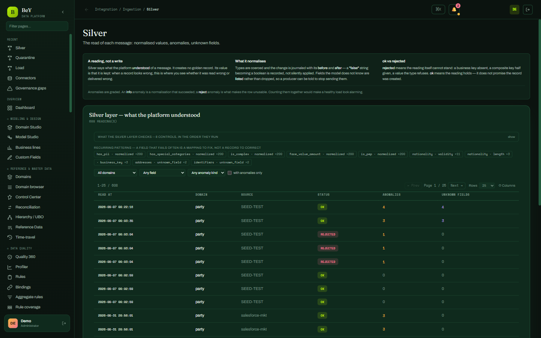541x338 pixels.
Task: Click the Reconciliation arrows icon
Action: [x=10, y=207]
